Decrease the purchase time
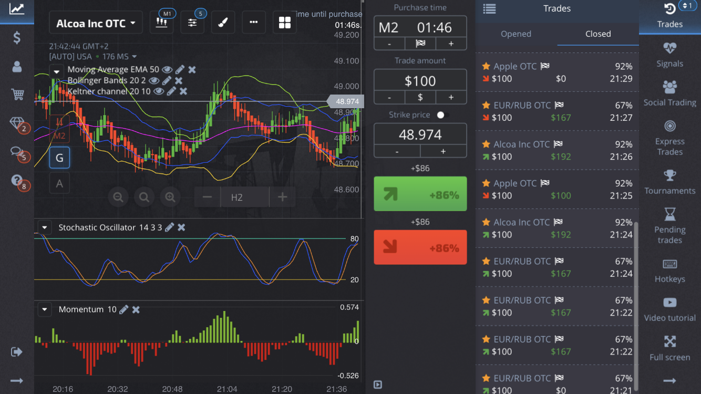Screen dimensions: 701x394 (x=389, y=44)
